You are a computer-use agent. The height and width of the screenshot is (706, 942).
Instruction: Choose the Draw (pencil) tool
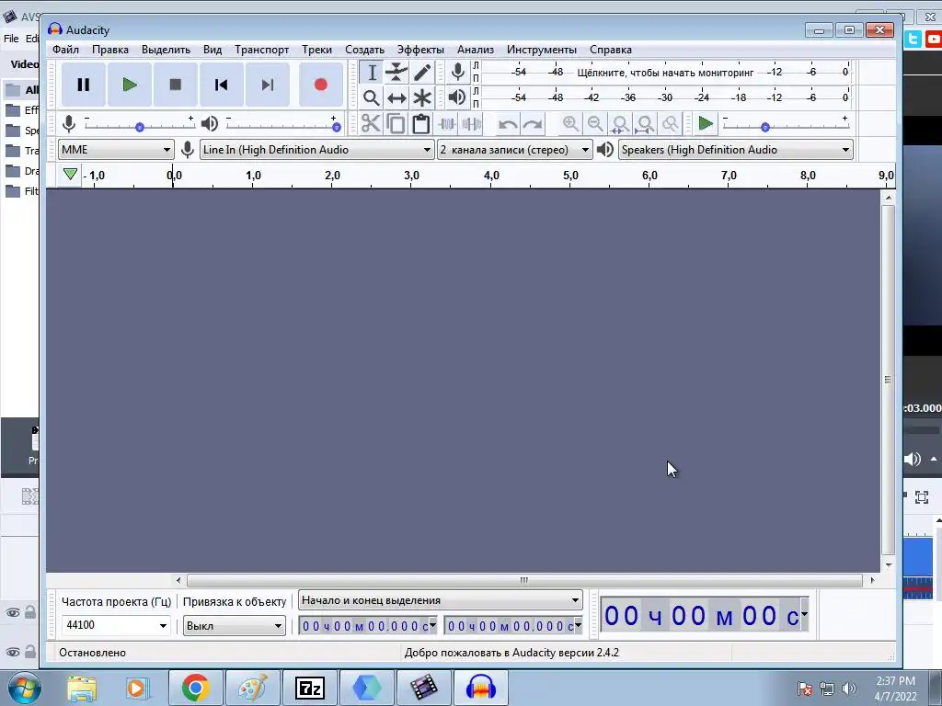[421, 73]
